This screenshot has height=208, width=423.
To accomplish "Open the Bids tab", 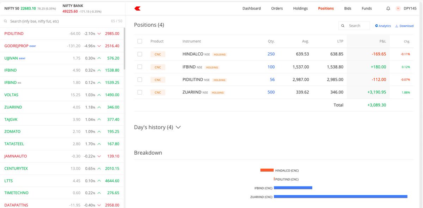I will [348, 8].
